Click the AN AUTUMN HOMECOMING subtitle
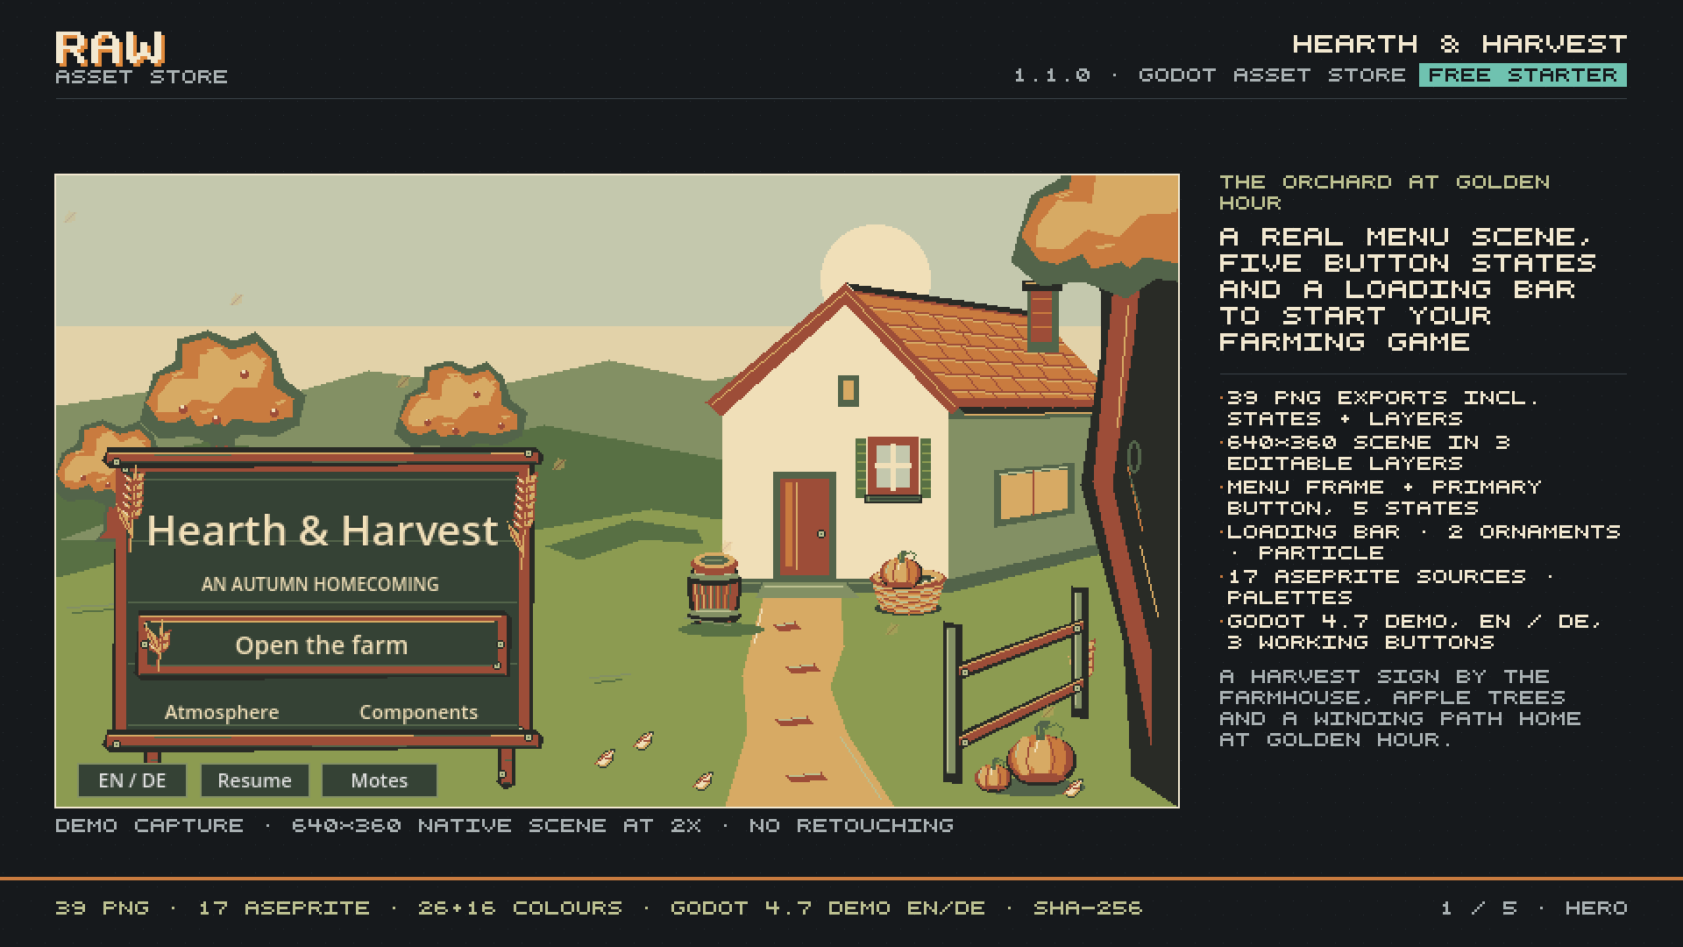 [x=320, y=584]
